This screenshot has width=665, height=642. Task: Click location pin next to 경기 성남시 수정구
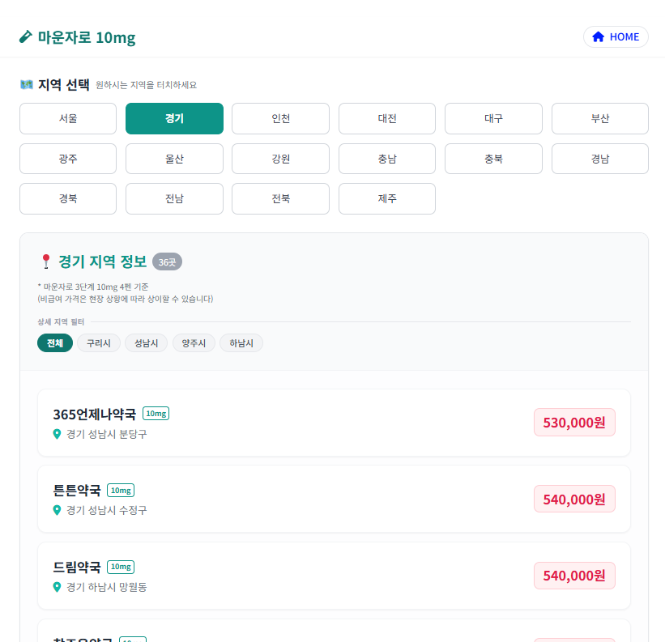[57, 510]
